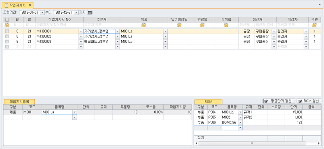324x149 pixels.
Task: Click filter icon under 순번 column
Action: pyautogui.click(x=314, y=25)
